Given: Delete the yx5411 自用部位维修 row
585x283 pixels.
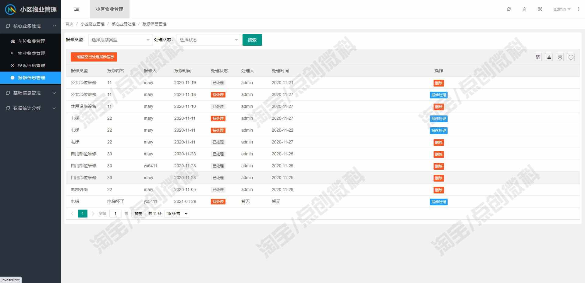Looking at the screenshot, I should click(438, 166).
